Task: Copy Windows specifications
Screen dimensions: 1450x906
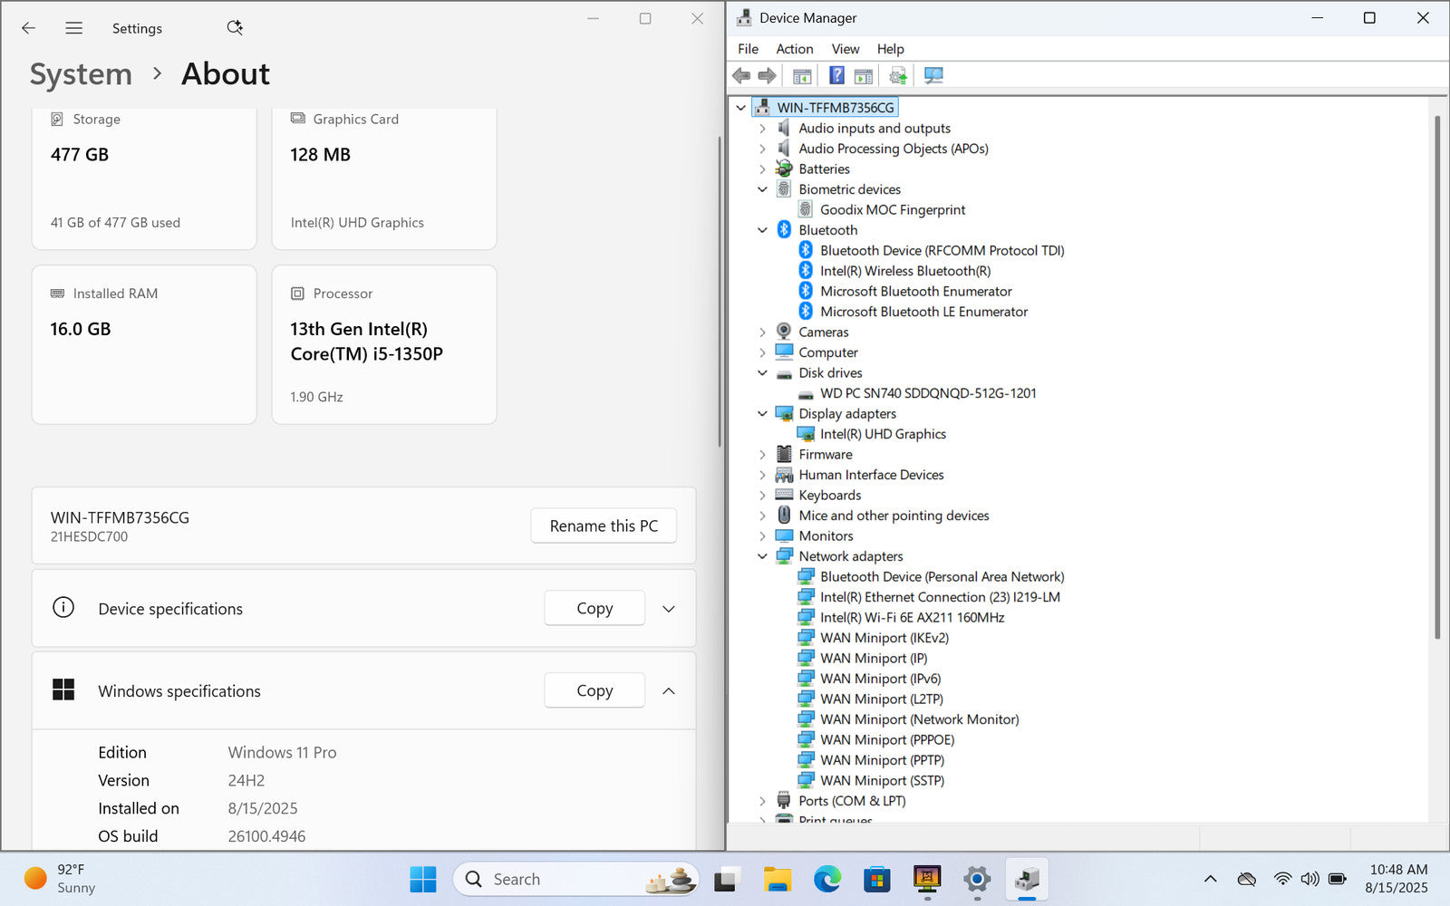Action: coord(594,691)
